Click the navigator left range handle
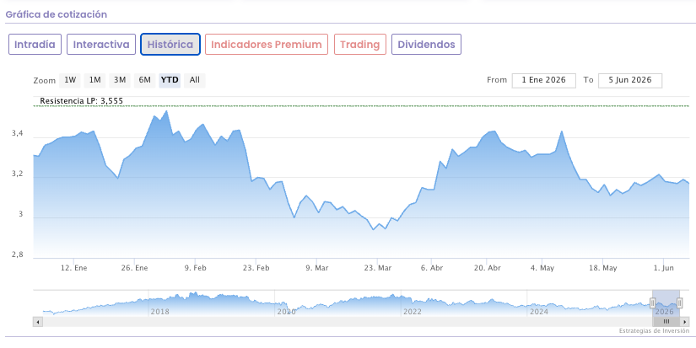The height and width of the screenshot is (348, 696). [652, 303]
